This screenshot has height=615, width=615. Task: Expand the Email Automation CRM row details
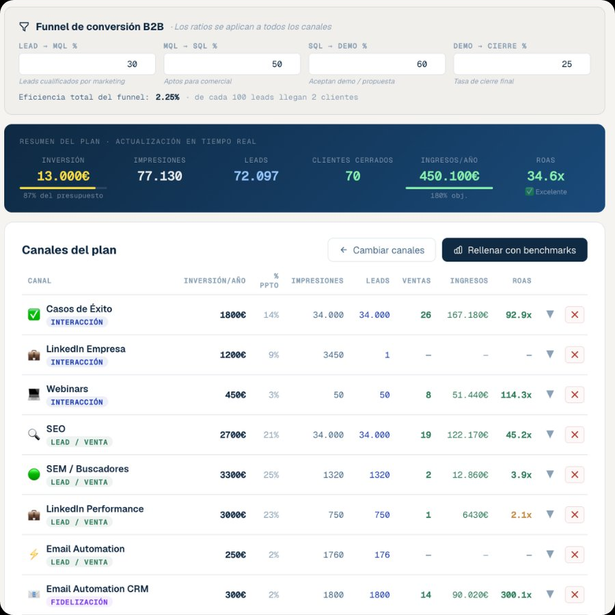pos(550,594)
